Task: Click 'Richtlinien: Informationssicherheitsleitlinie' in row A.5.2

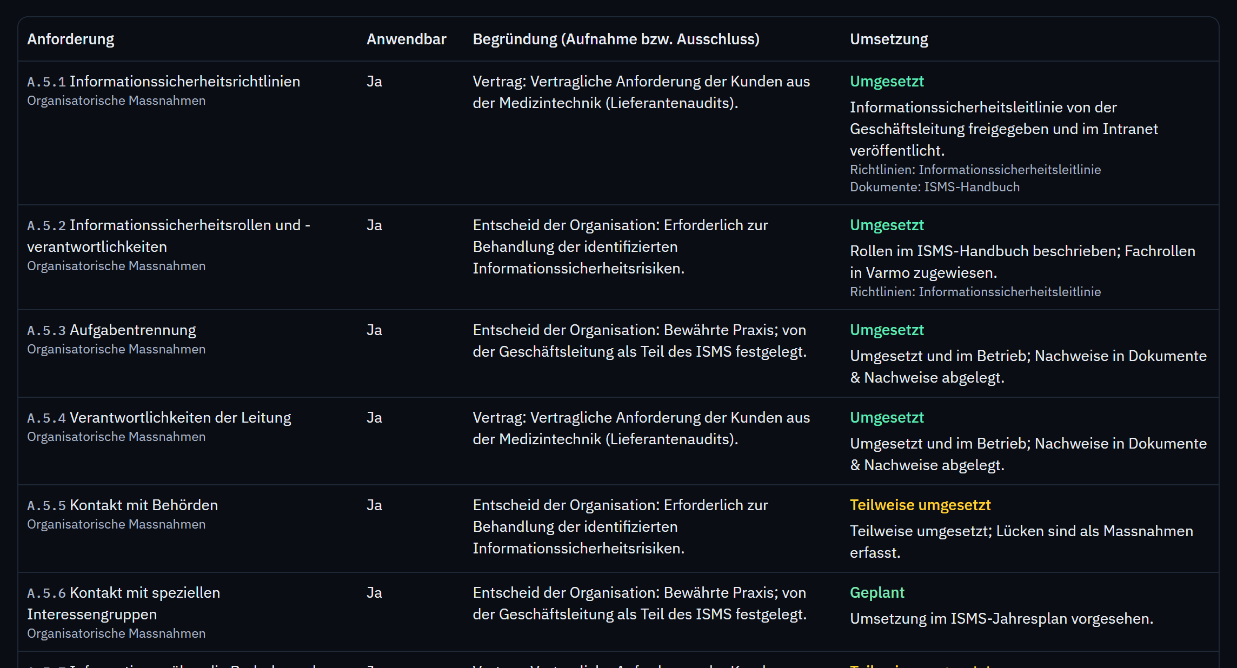Action: pos(975,292)
